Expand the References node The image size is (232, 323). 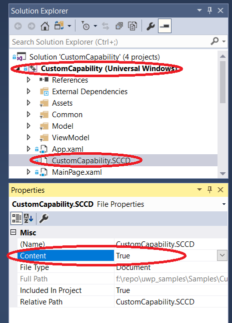click(28, 80)
